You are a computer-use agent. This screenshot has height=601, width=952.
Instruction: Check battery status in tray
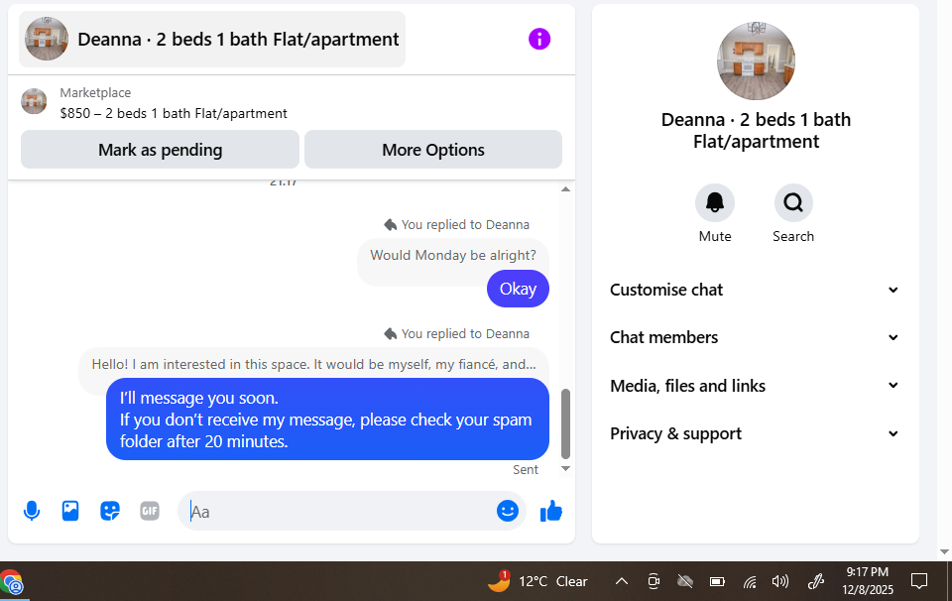pos(717,581)
